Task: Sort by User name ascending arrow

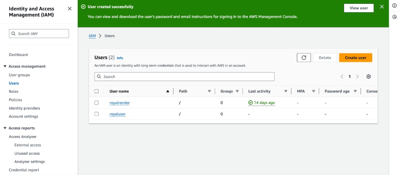Action: tap(168, 91)
